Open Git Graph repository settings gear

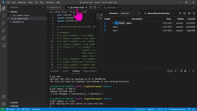[189, 13]
